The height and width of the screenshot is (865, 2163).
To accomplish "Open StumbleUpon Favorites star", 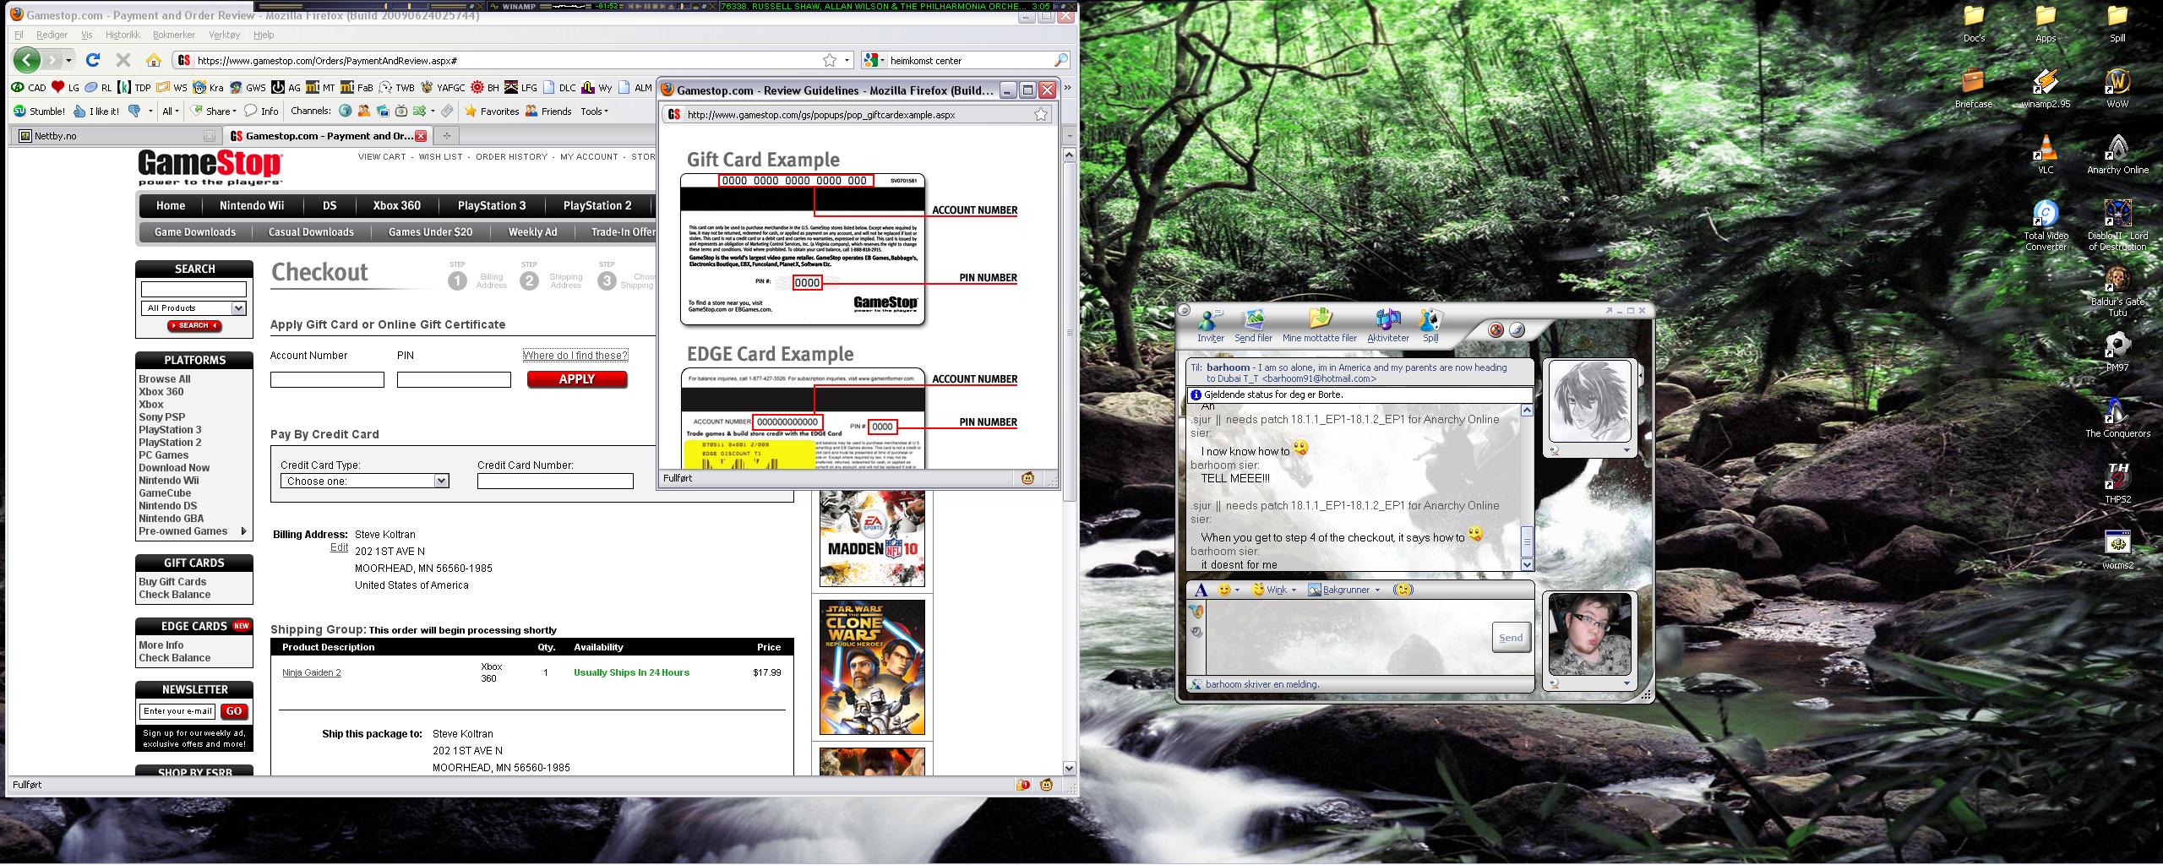I will point(492,111).
